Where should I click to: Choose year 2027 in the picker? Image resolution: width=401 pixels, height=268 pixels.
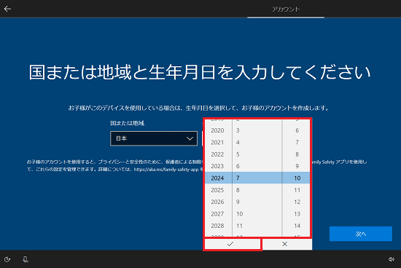click(x=218, y=214)
